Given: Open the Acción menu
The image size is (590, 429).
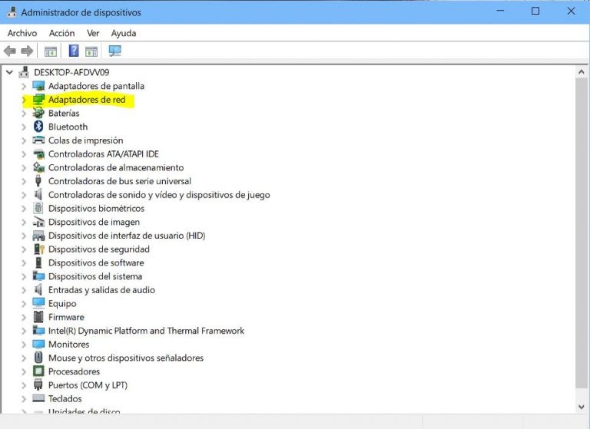Looking at the screenshot, I should coord(61,33).
